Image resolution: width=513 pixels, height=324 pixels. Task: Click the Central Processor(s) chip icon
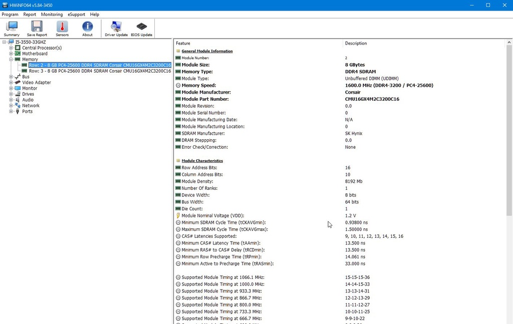(x=18, y=48)
